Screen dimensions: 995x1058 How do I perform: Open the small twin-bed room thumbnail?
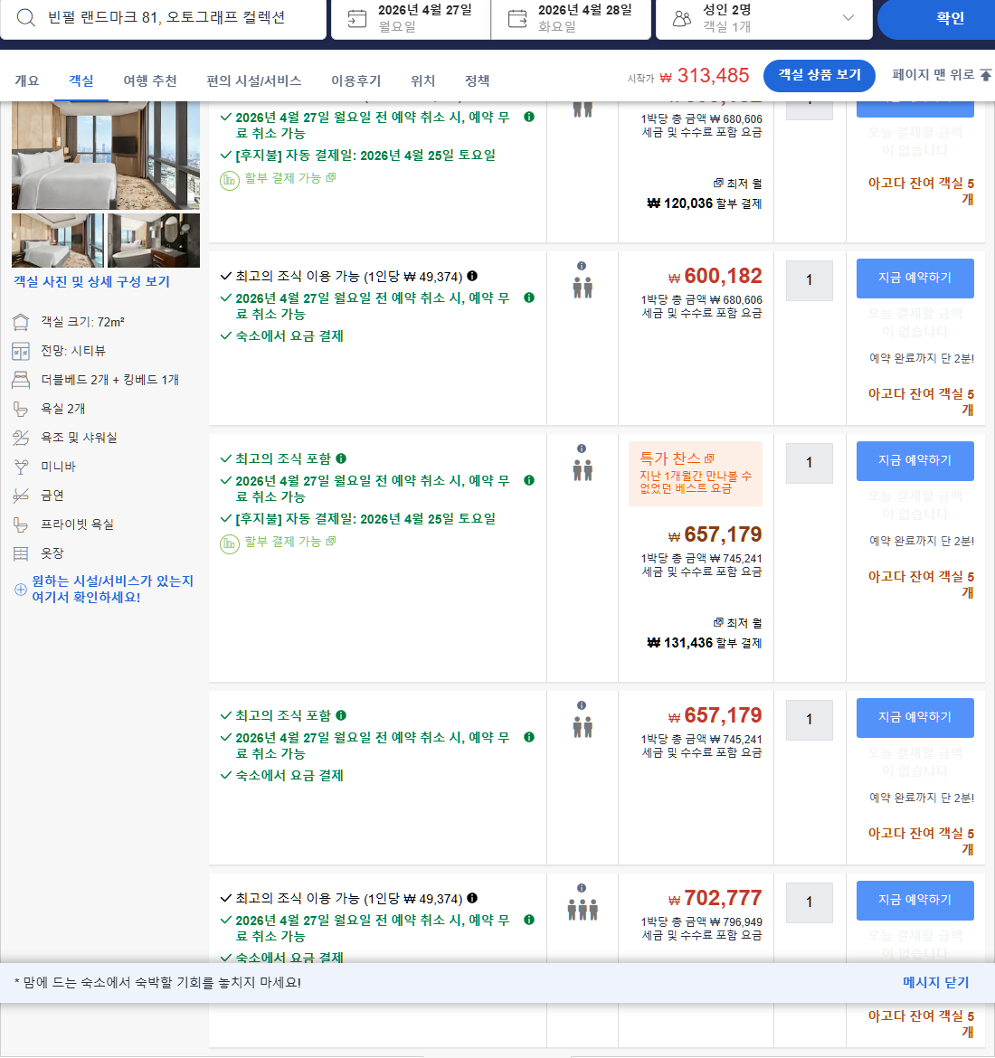(58, 241)
